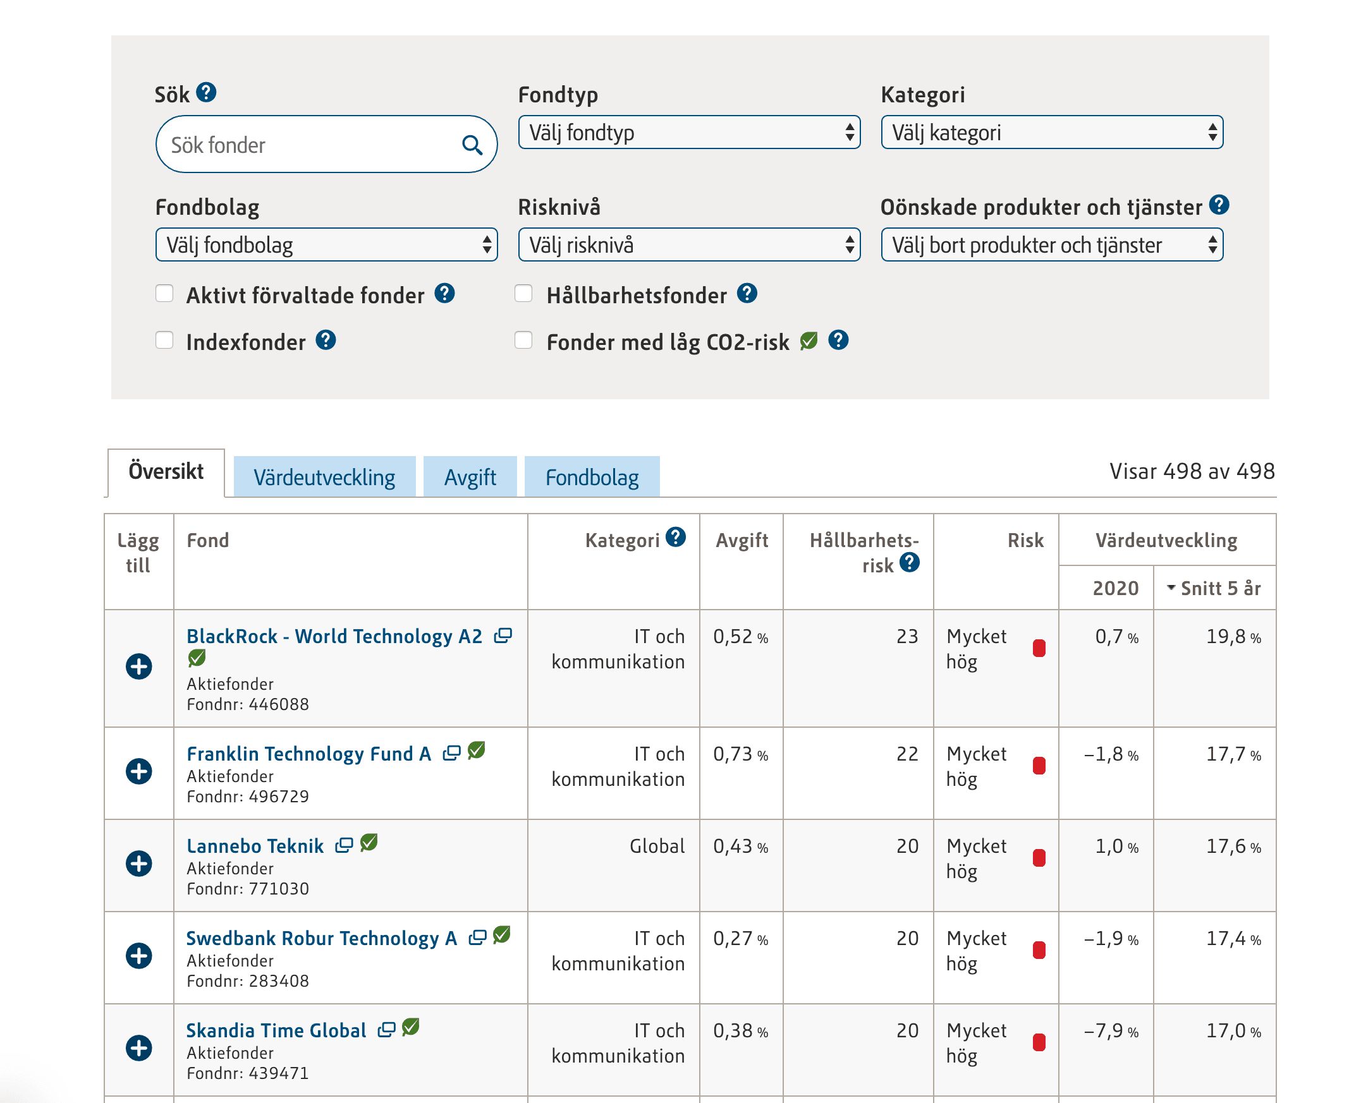Switch to the Värdeutveckling tab
Image resolution: width=1349 pixels, height=1103 pixels.
[x=324, y=476]
